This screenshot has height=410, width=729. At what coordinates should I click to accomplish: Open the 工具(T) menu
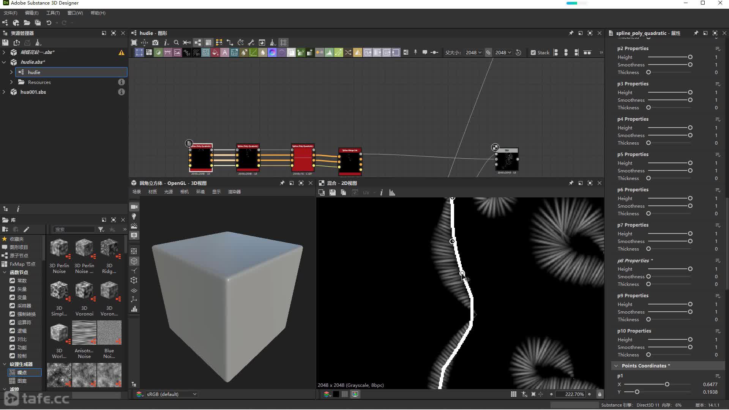click(x=53, y=13)
